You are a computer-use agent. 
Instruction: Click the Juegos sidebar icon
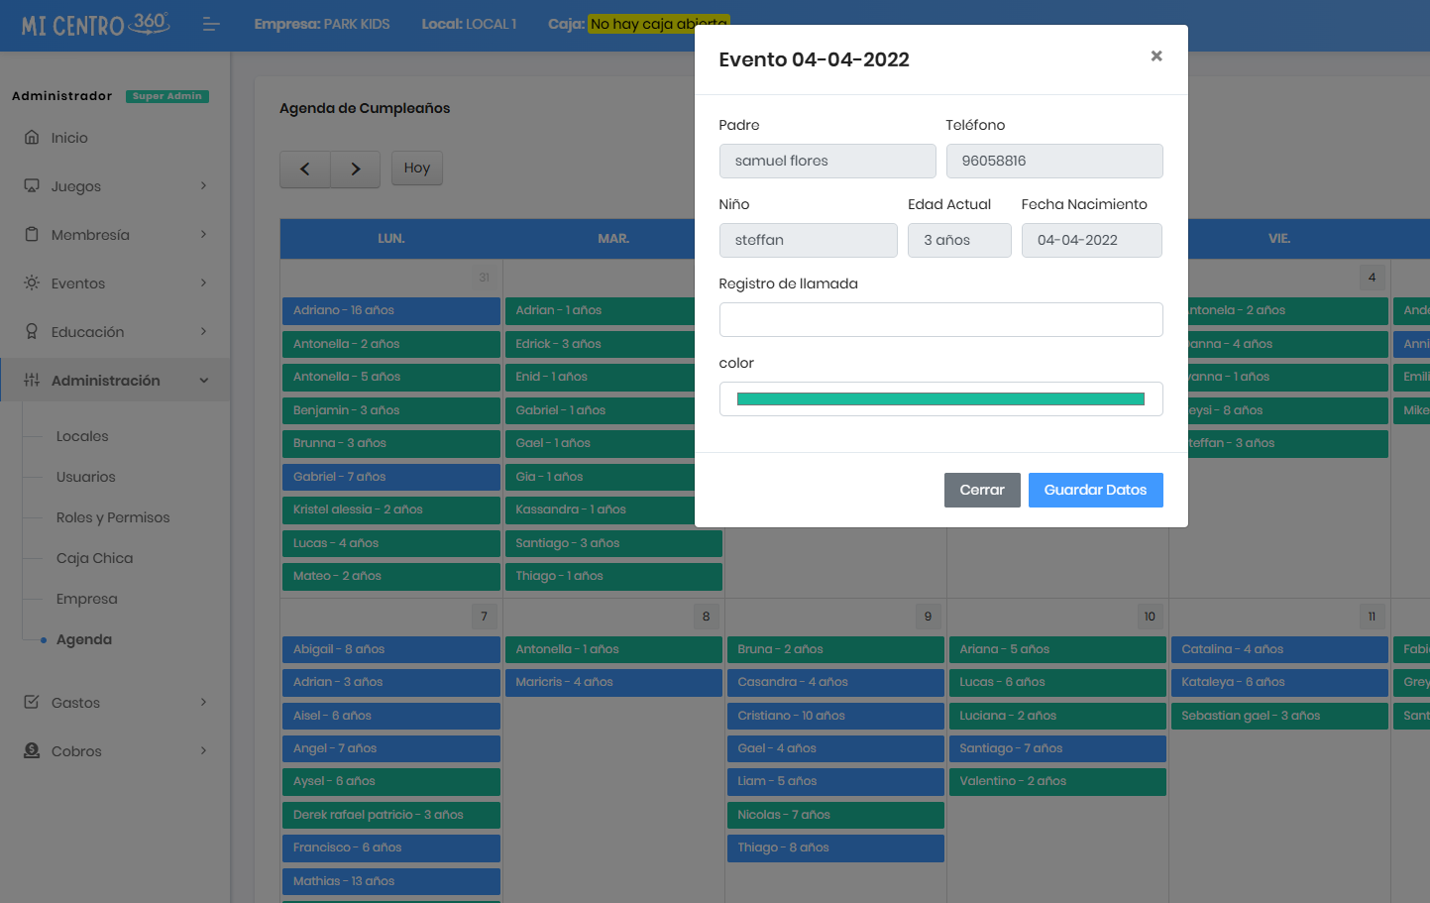[x=32, y=186]
